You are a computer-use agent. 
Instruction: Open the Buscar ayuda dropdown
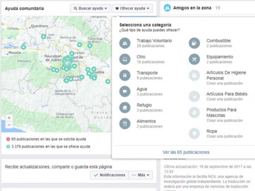(x=90, y=8)
